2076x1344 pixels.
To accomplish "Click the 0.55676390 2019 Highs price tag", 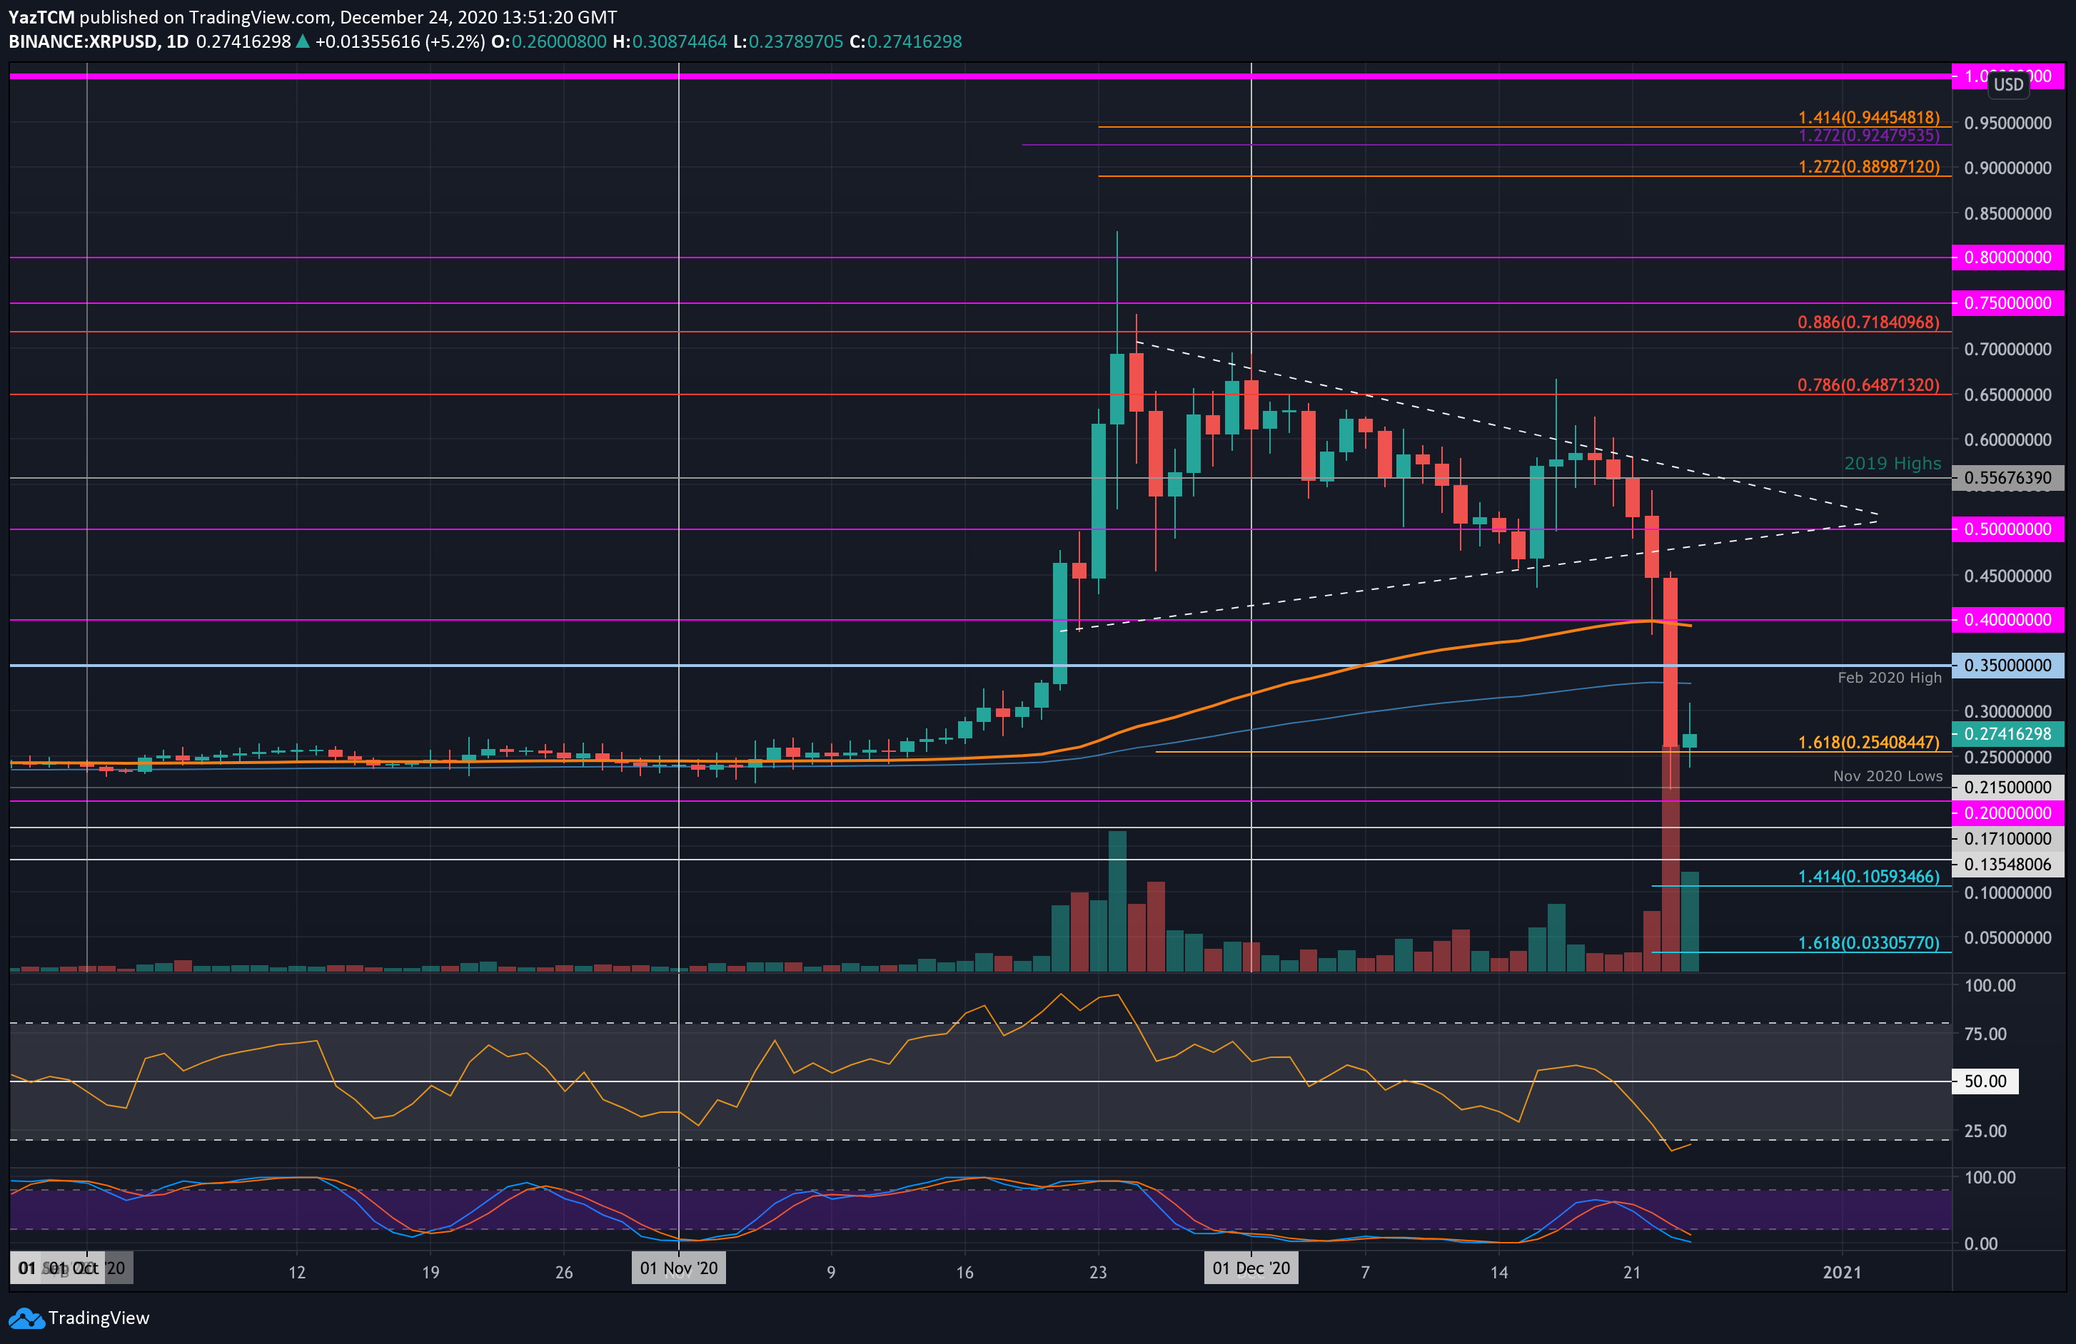I will click(2008, 478).
